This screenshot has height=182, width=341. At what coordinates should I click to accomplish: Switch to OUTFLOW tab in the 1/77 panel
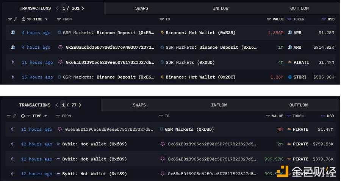(x=299, y=105)
